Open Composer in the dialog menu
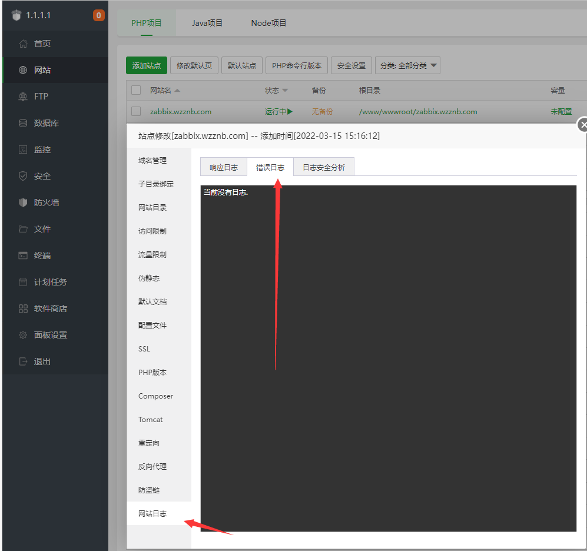The height and width of the screenshot is (551, 587). click(x=159, y=396)
